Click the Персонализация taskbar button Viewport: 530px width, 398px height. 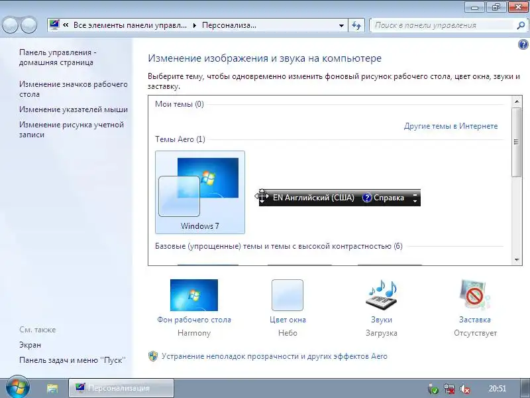(x=121, y=388)
